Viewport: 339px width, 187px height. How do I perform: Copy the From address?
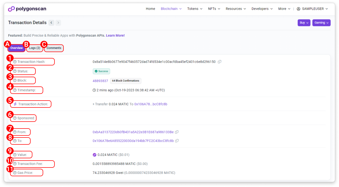point(177,132)
